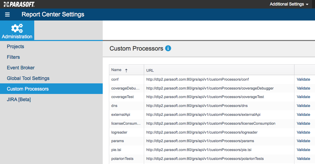Open the Projects settings page
Viewport: 315px width, 164px height.
(x=15, y=46)
